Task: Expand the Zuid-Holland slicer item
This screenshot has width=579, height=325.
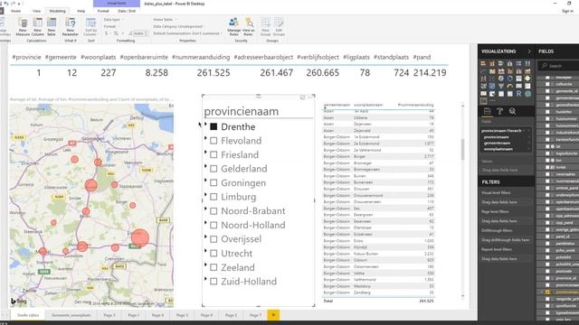Action: coord(205,279)
